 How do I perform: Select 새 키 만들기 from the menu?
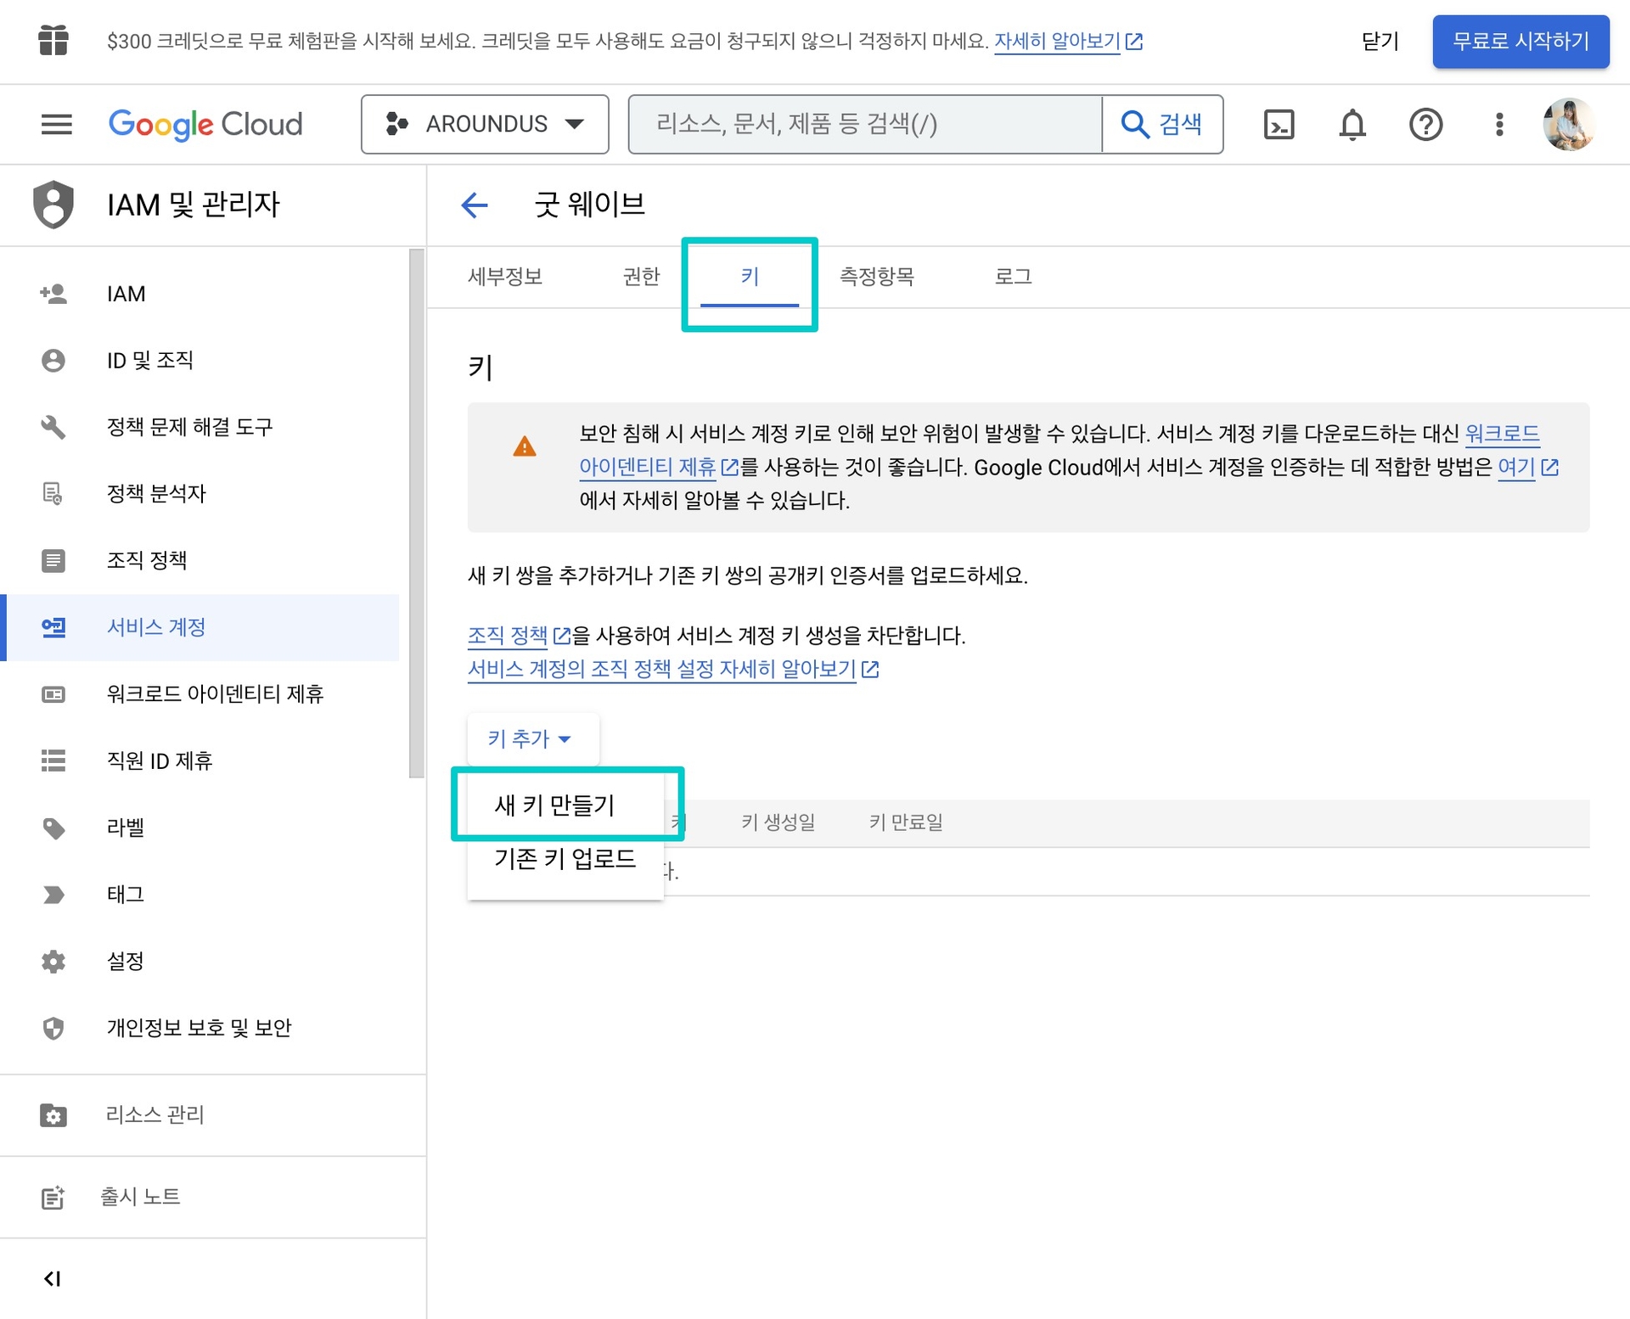(554, 805)
